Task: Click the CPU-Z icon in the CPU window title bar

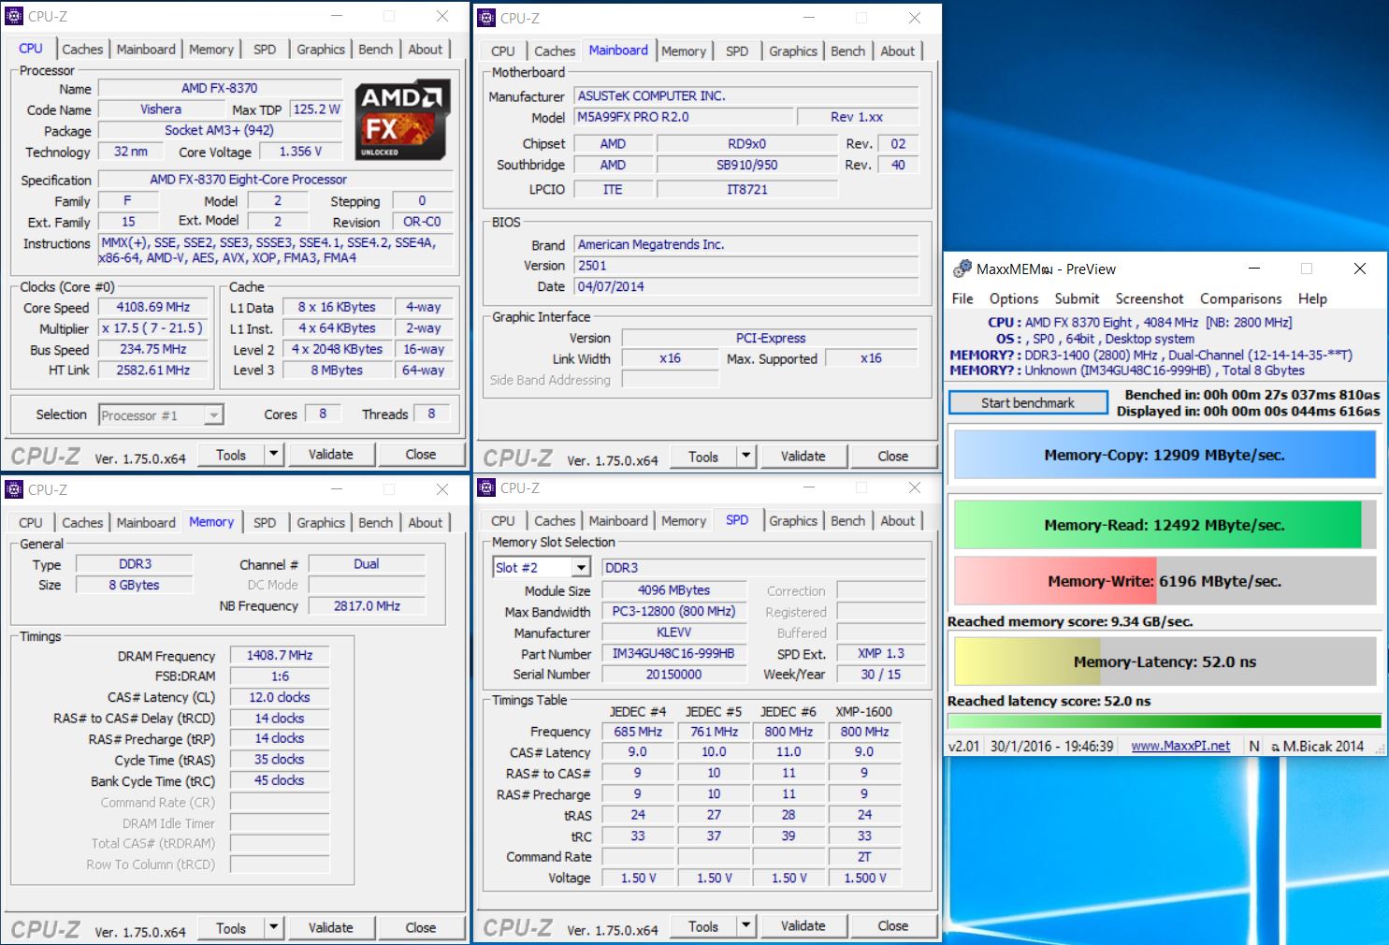Action: (13, 15)
